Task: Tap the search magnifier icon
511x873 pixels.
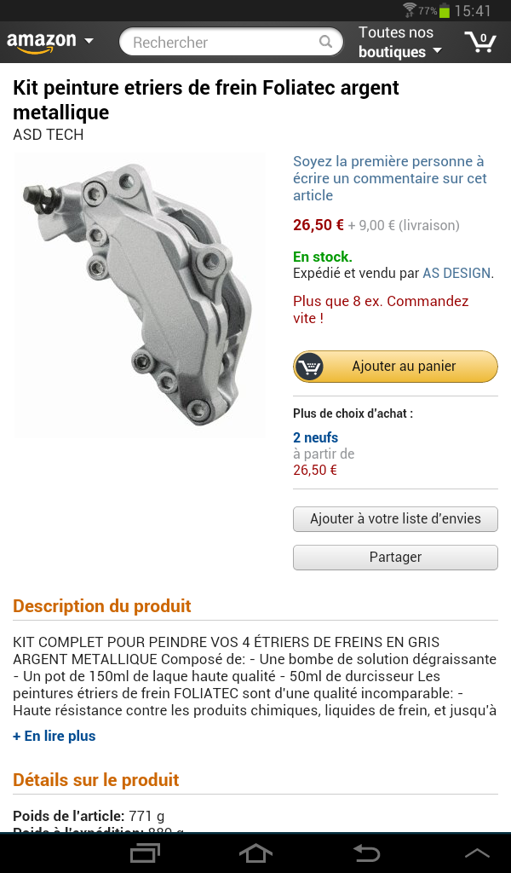Action: [325, 42]
